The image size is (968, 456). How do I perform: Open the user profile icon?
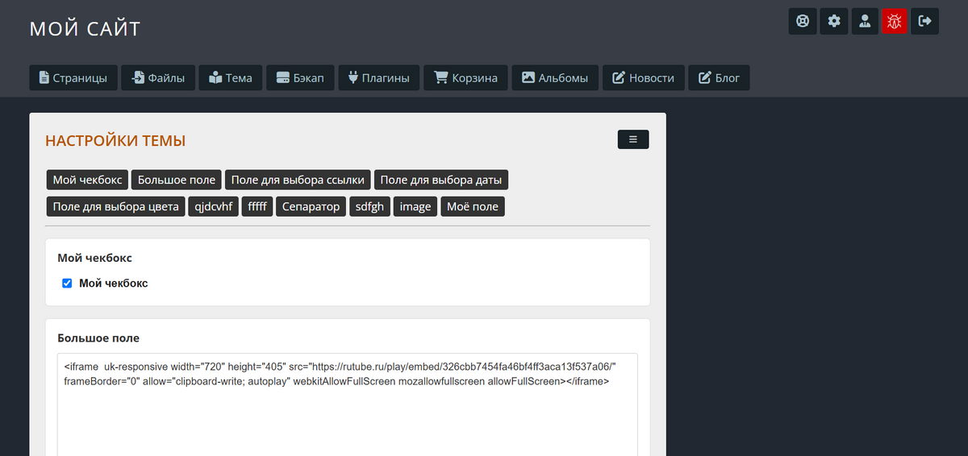865,21
